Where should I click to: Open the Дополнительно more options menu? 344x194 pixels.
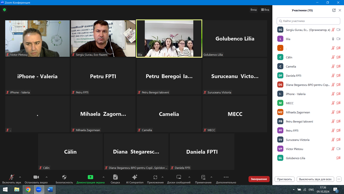coord(226,177)
